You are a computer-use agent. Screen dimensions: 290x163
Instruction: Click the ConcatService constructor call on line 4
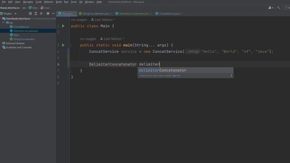[x=167, y=52]
